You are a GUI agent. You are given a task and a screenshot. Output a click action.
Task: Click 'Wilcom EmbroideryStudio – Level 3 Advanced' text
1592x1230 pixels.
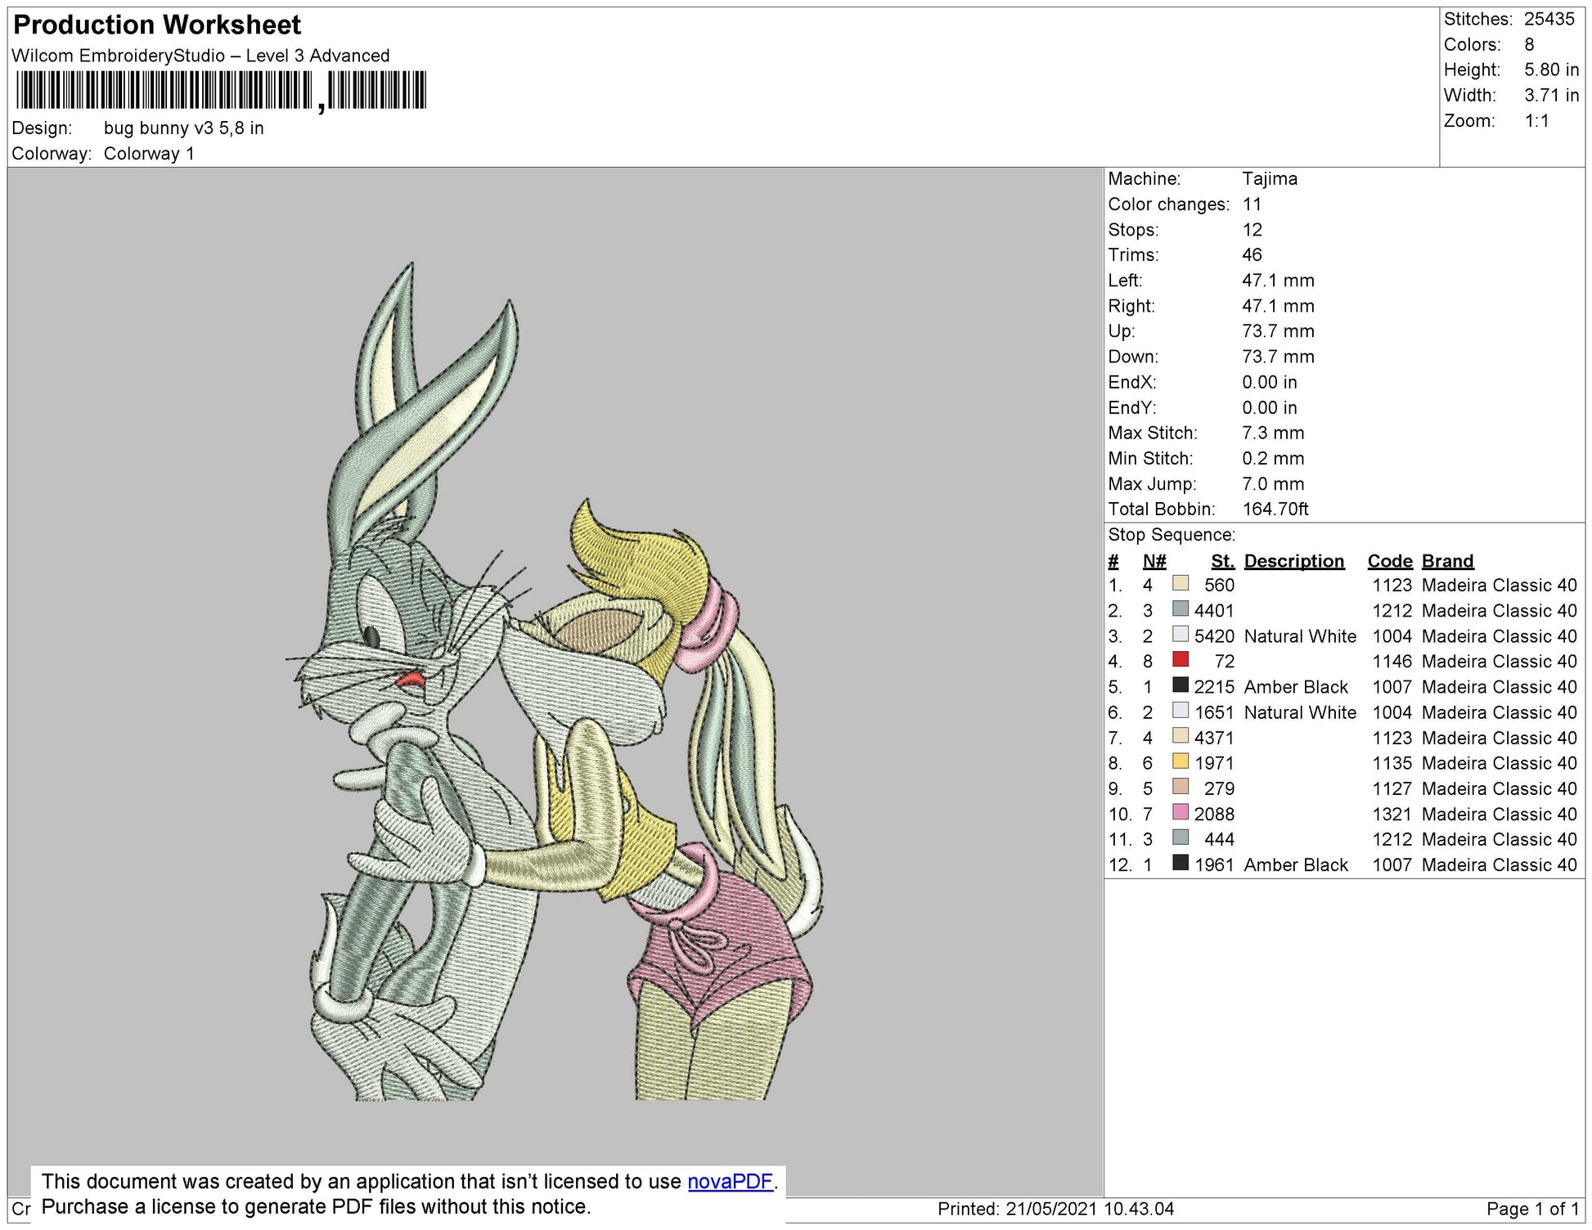pyautogui.click(x=200, y=56)
